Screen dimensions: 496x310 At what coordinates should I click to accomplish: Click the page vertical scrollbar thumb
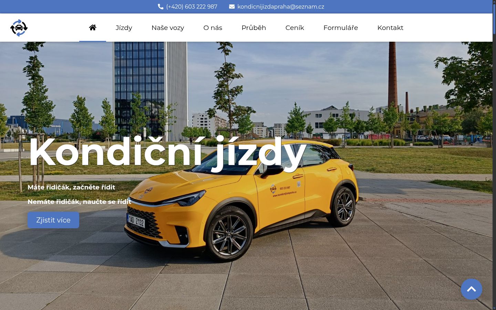(494, 19)
